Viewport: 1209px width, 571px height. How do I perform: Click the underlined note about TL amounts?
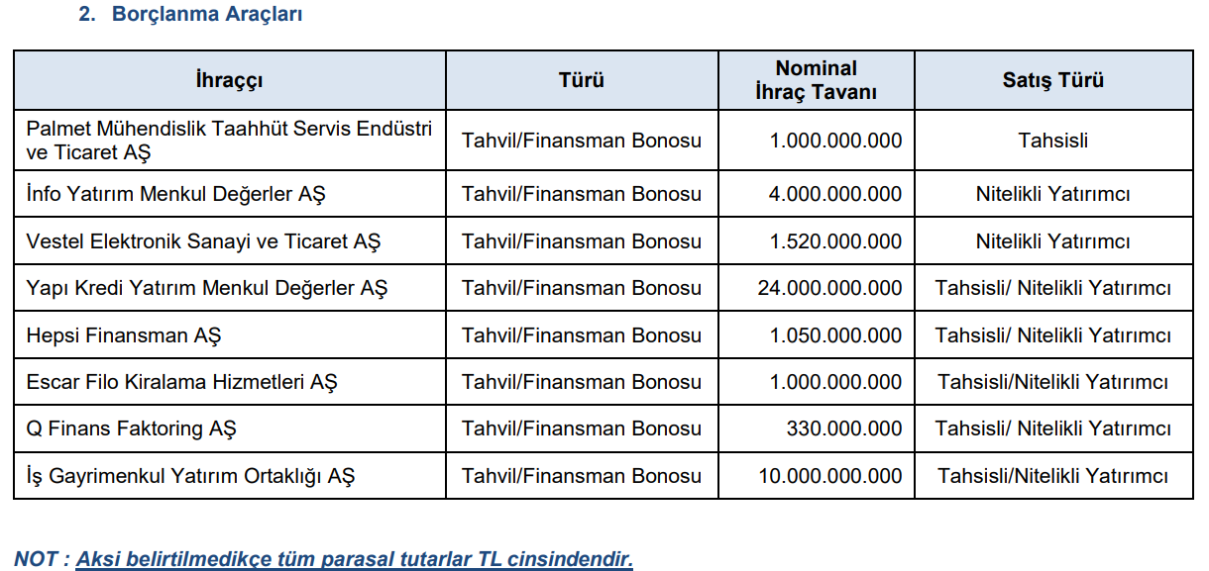pos(354,559)
